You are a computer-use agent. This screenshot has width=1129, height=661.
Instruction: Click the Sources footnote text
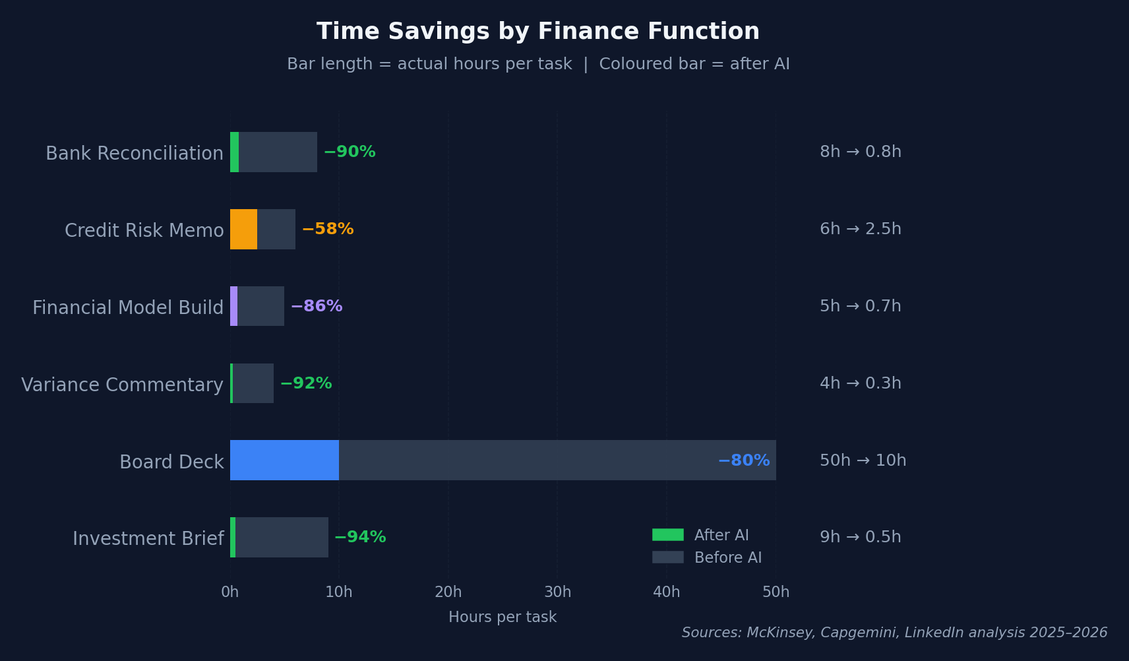[895, 633]
